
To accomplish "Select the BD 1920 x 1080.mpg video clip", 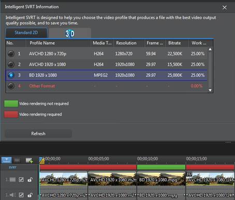I will [161, 179].
